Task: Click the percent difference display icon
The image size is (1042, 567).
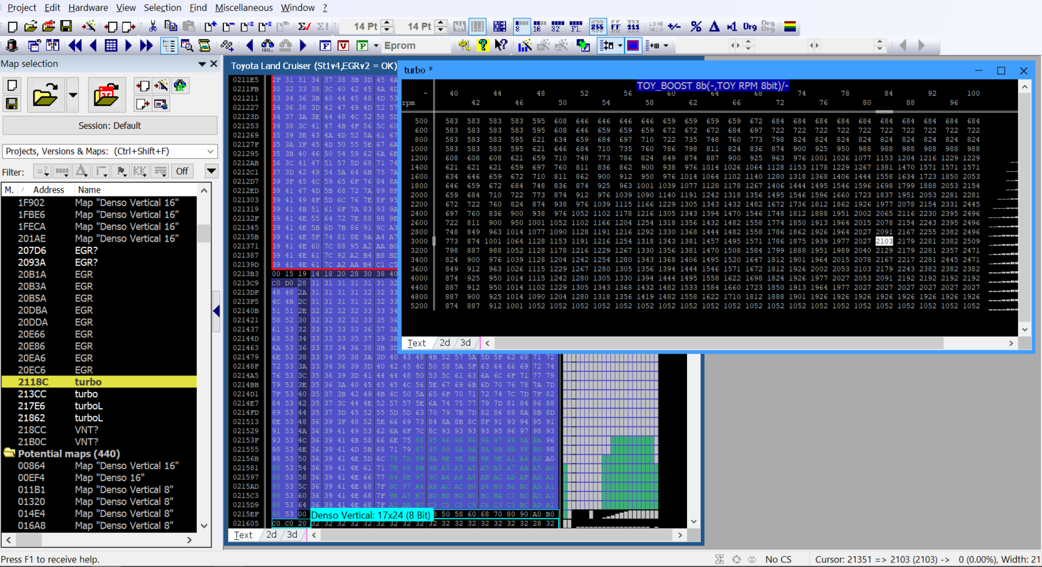Action: pyautogui.click(x=696, y=27)
